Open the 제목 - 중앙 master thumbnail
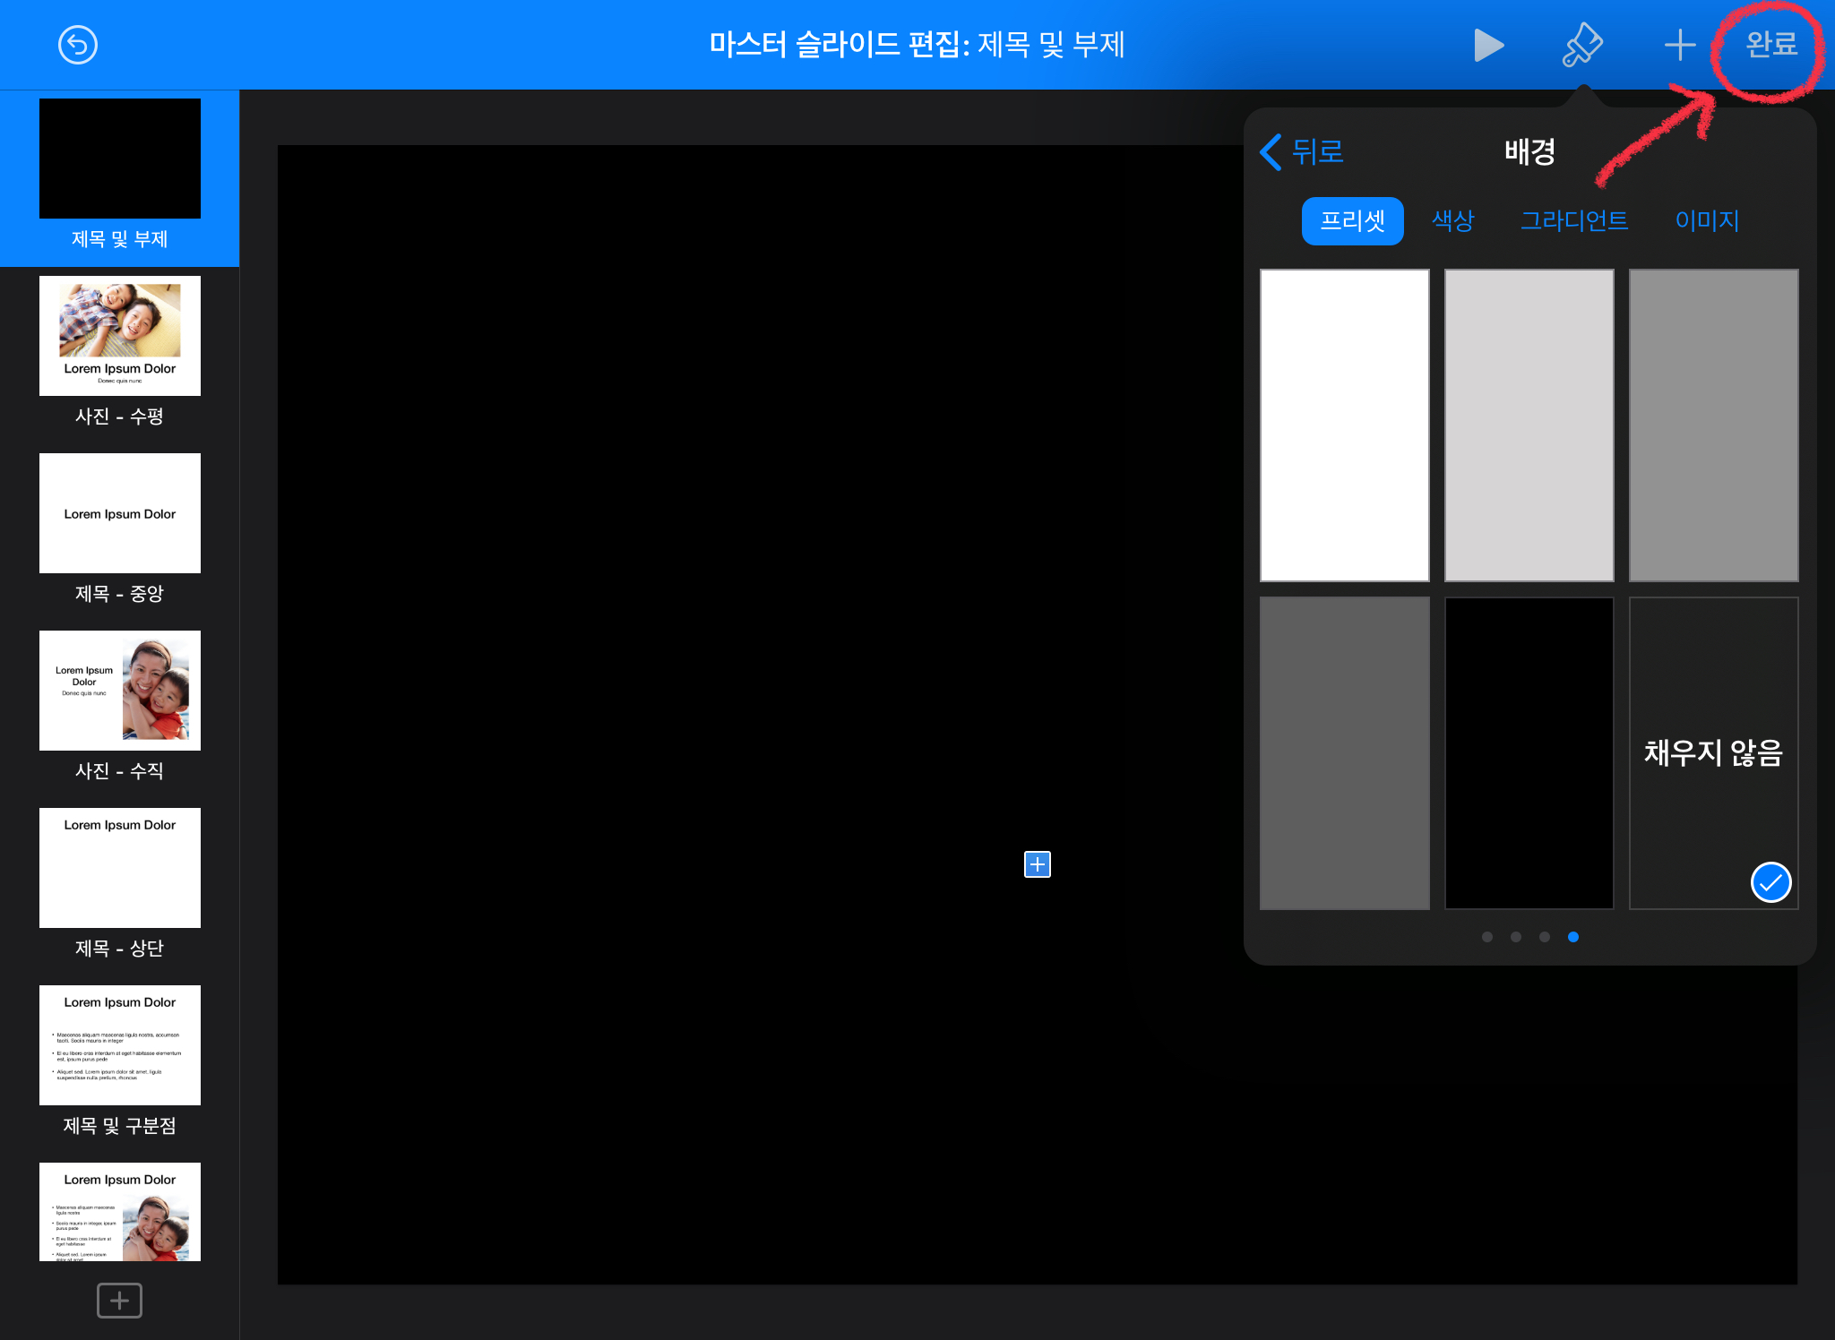1835x1340 pixels. pos(119,513)
